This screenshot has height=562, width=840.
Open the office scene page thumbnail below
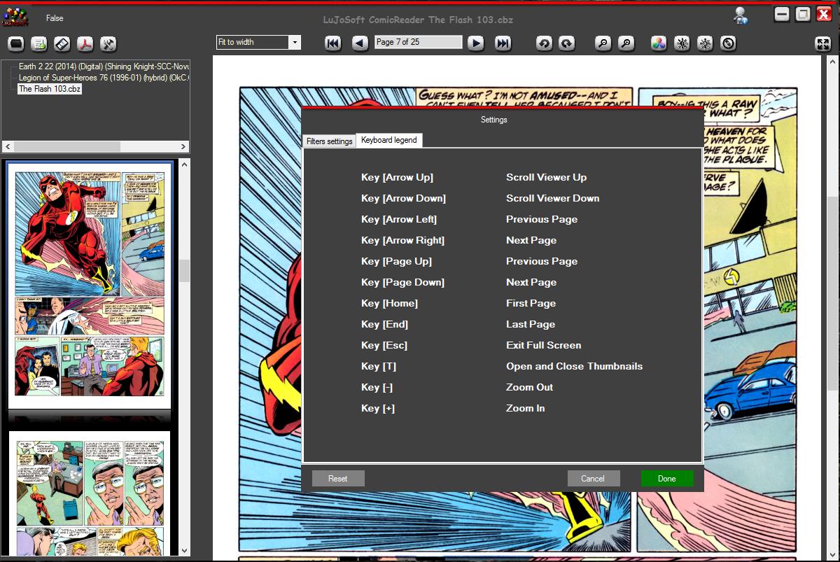tap(90, 494)
